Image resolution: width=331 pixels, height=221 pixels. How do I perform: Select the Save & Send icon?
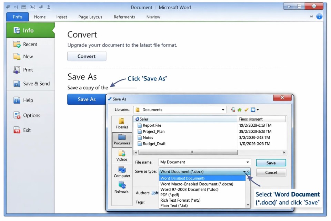(17, 84)
